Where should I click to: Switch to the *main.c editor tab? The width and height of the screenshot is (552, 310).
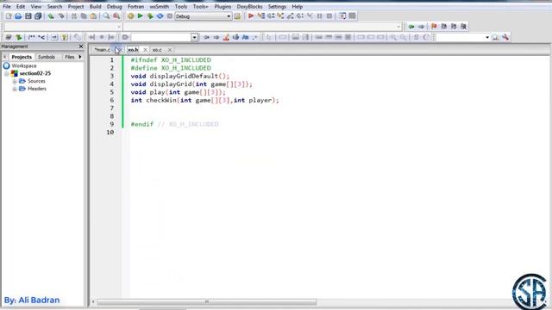pos(102,50)
